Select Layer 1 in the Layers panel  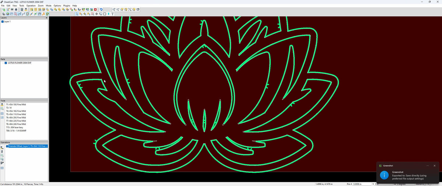point(7,22)
